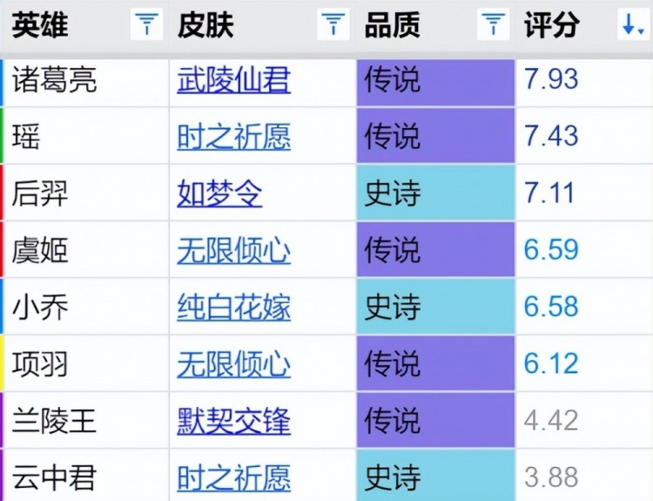Select the 兰陵王 hero cell
Viewport: 653px width, 501px height.
54,421
